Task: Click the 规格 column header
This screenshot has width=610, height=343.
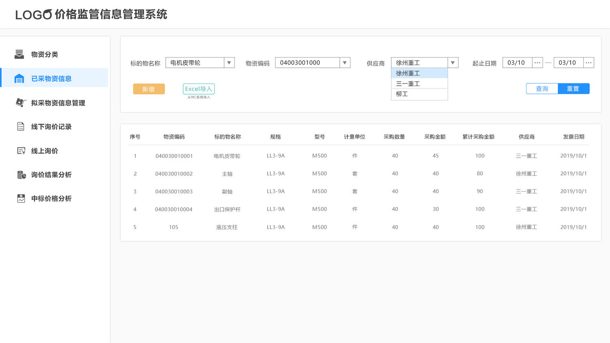Action: click(x=276, y=137)
